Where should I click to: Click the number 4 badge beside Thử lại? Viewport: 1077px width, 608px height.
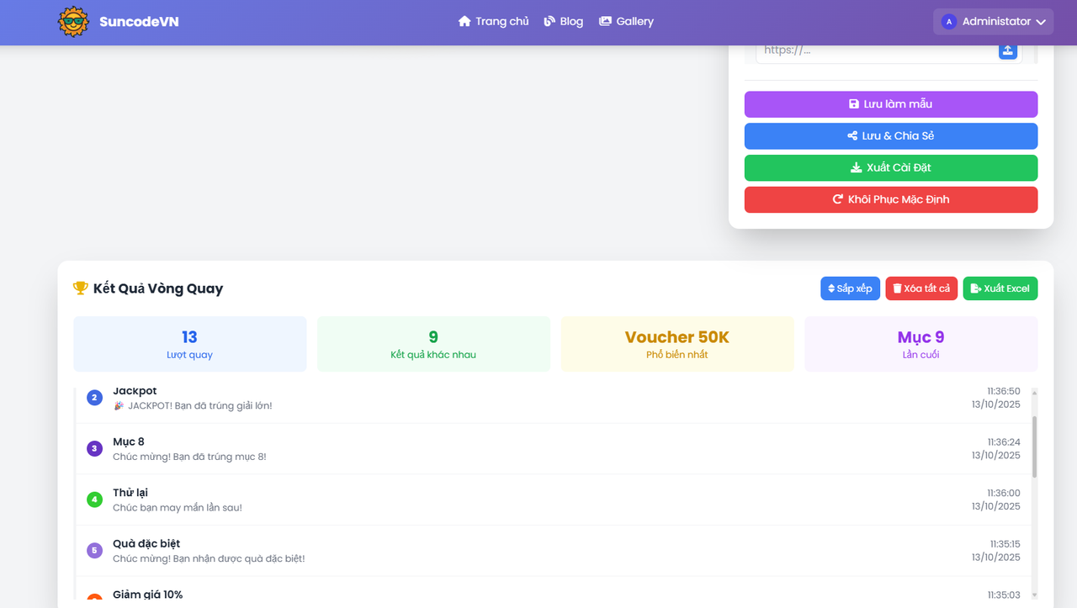tap(95, 500)
